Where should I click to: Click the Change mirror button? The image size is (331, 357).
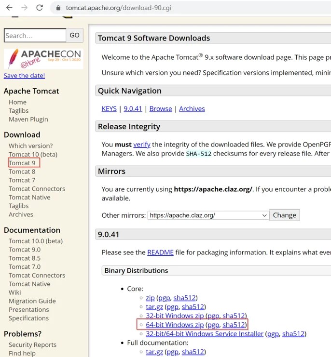[x=285, y=215]
